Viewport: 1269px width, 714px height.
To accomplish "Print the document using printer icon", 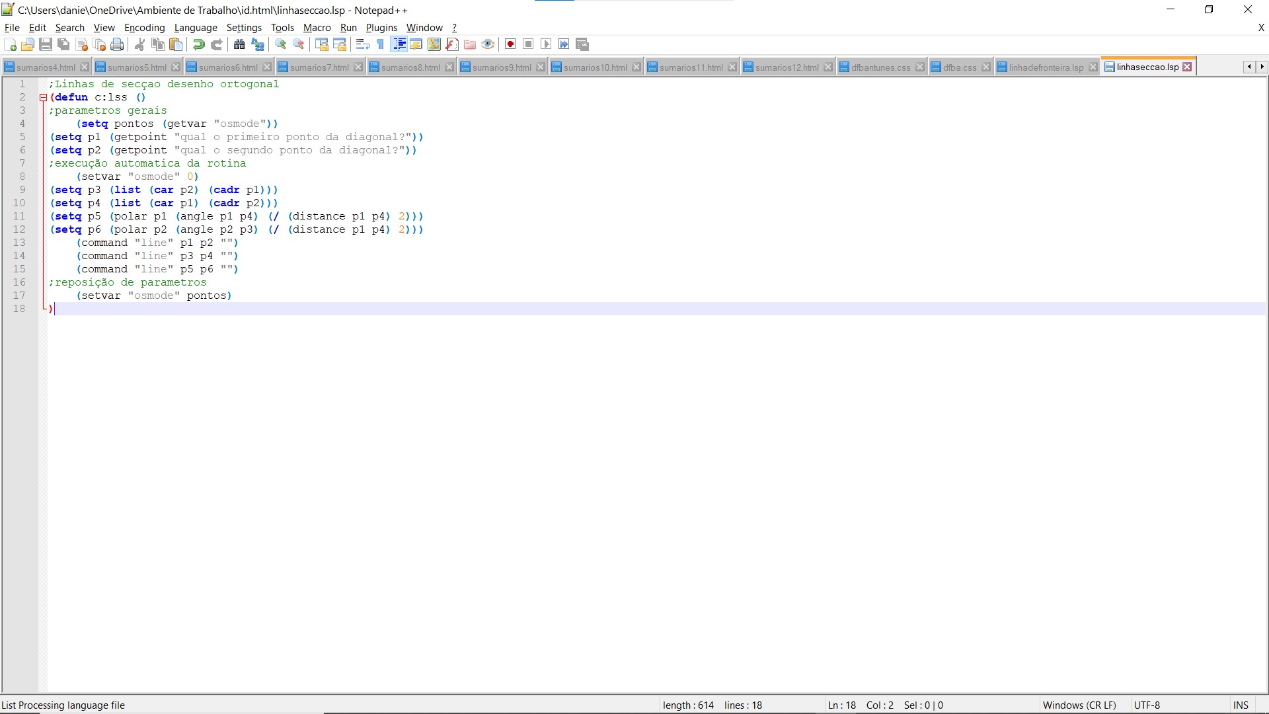I will pyautogui.click(x=118, y=44).
